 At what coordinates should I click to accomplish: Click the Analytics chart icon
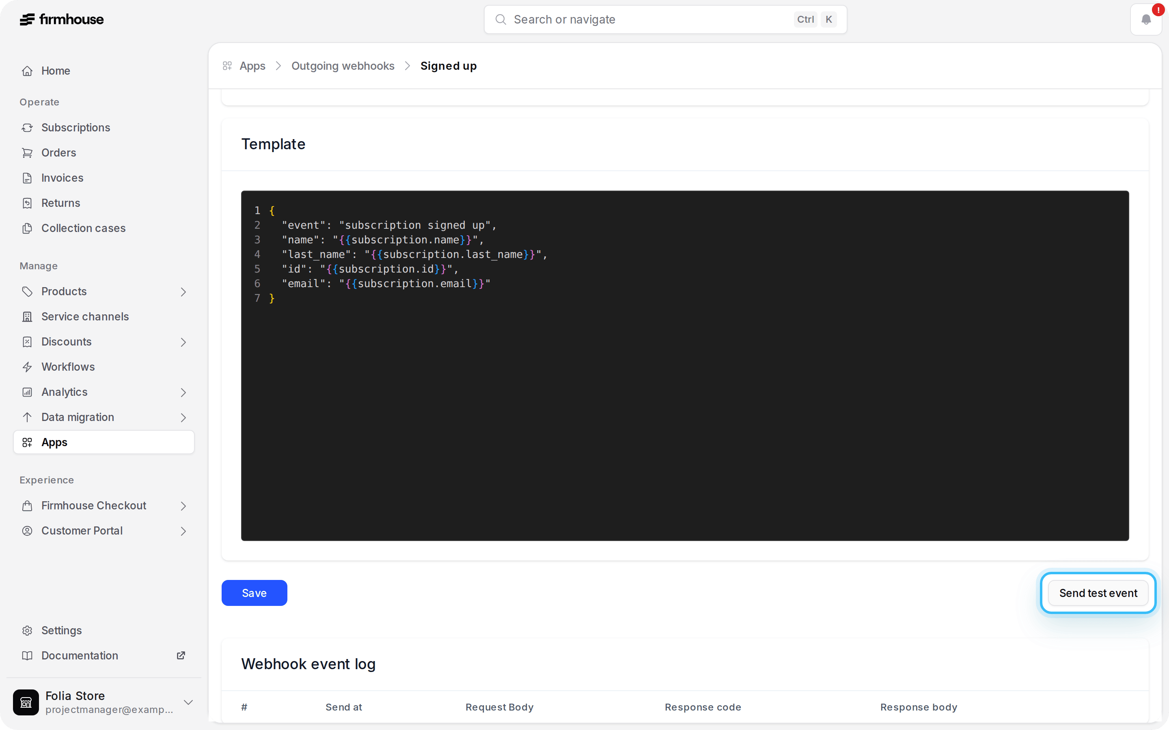[28, 392]
